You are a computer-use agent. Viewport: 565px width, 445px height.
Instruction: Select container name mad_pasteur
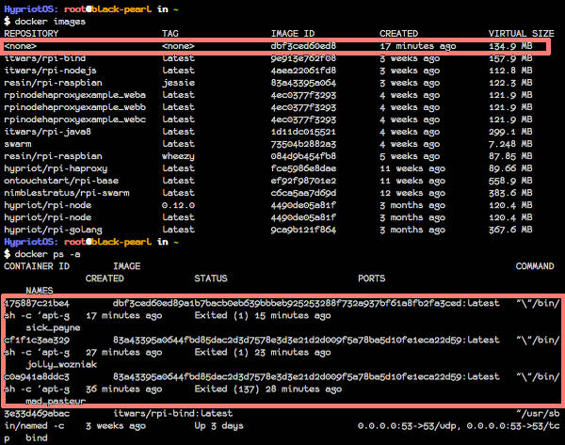click(x=56, y=402)
